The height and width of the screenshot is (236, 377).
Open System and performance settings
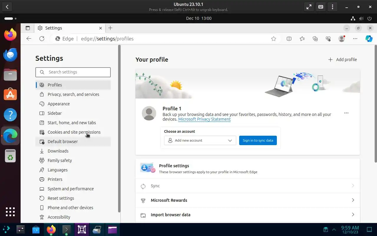73,189
